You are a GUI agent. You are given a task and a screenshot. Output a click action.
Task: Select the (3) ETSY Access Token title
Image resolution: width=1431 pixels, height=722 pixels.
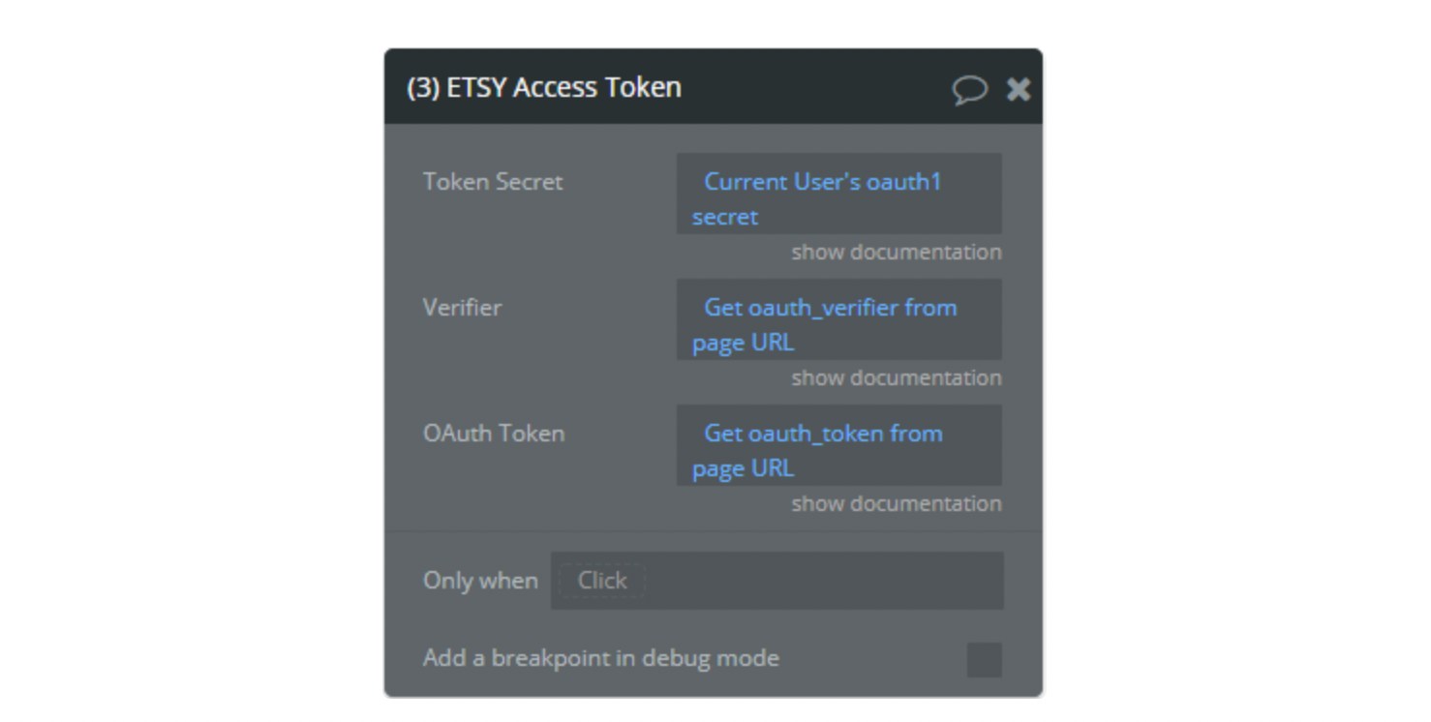pos(544,87)
